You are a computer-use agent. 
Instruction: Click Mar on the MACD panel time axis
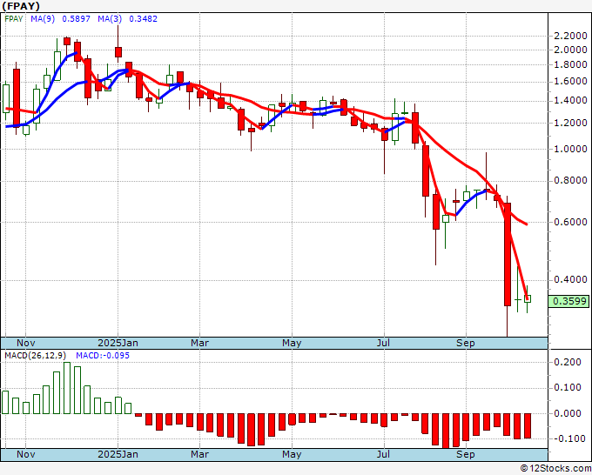point(199,454)
